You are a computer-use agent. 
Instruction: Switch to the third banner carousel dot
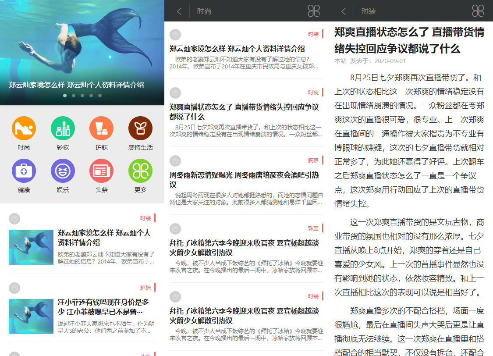(x=82, y=96)
